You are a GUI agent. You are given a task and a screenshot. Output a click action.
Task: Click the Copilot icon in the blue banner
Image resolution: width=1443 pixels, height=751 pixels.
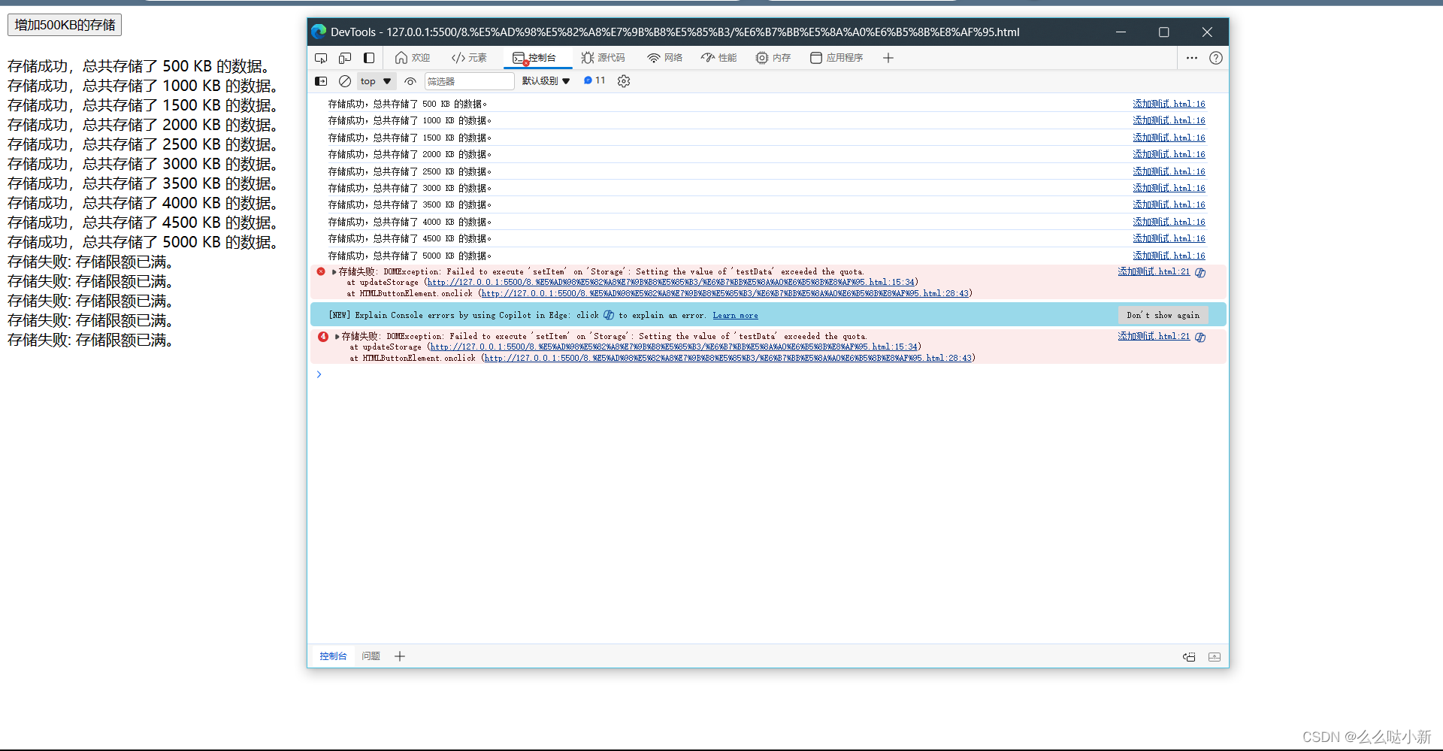609,315
